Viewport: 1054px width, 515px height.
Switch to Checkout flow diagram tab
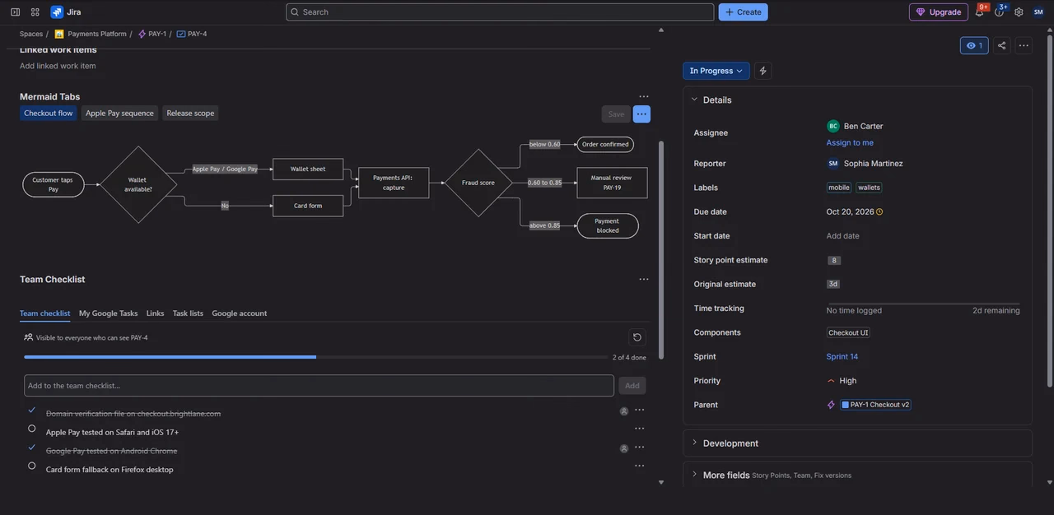[48, 114]
